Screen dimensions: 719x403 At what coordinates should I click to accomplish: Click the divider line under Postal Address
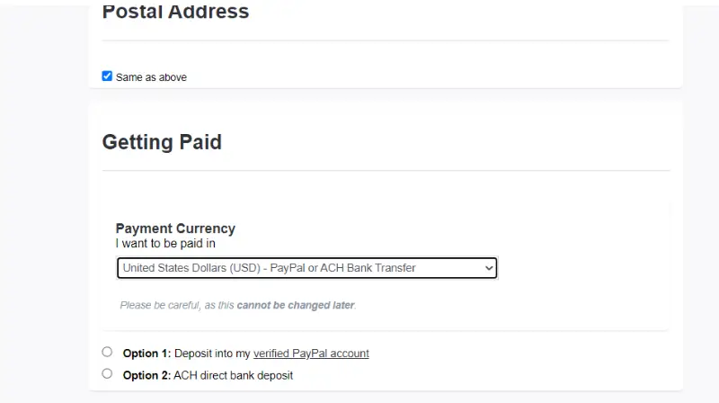tap(386, 40)
